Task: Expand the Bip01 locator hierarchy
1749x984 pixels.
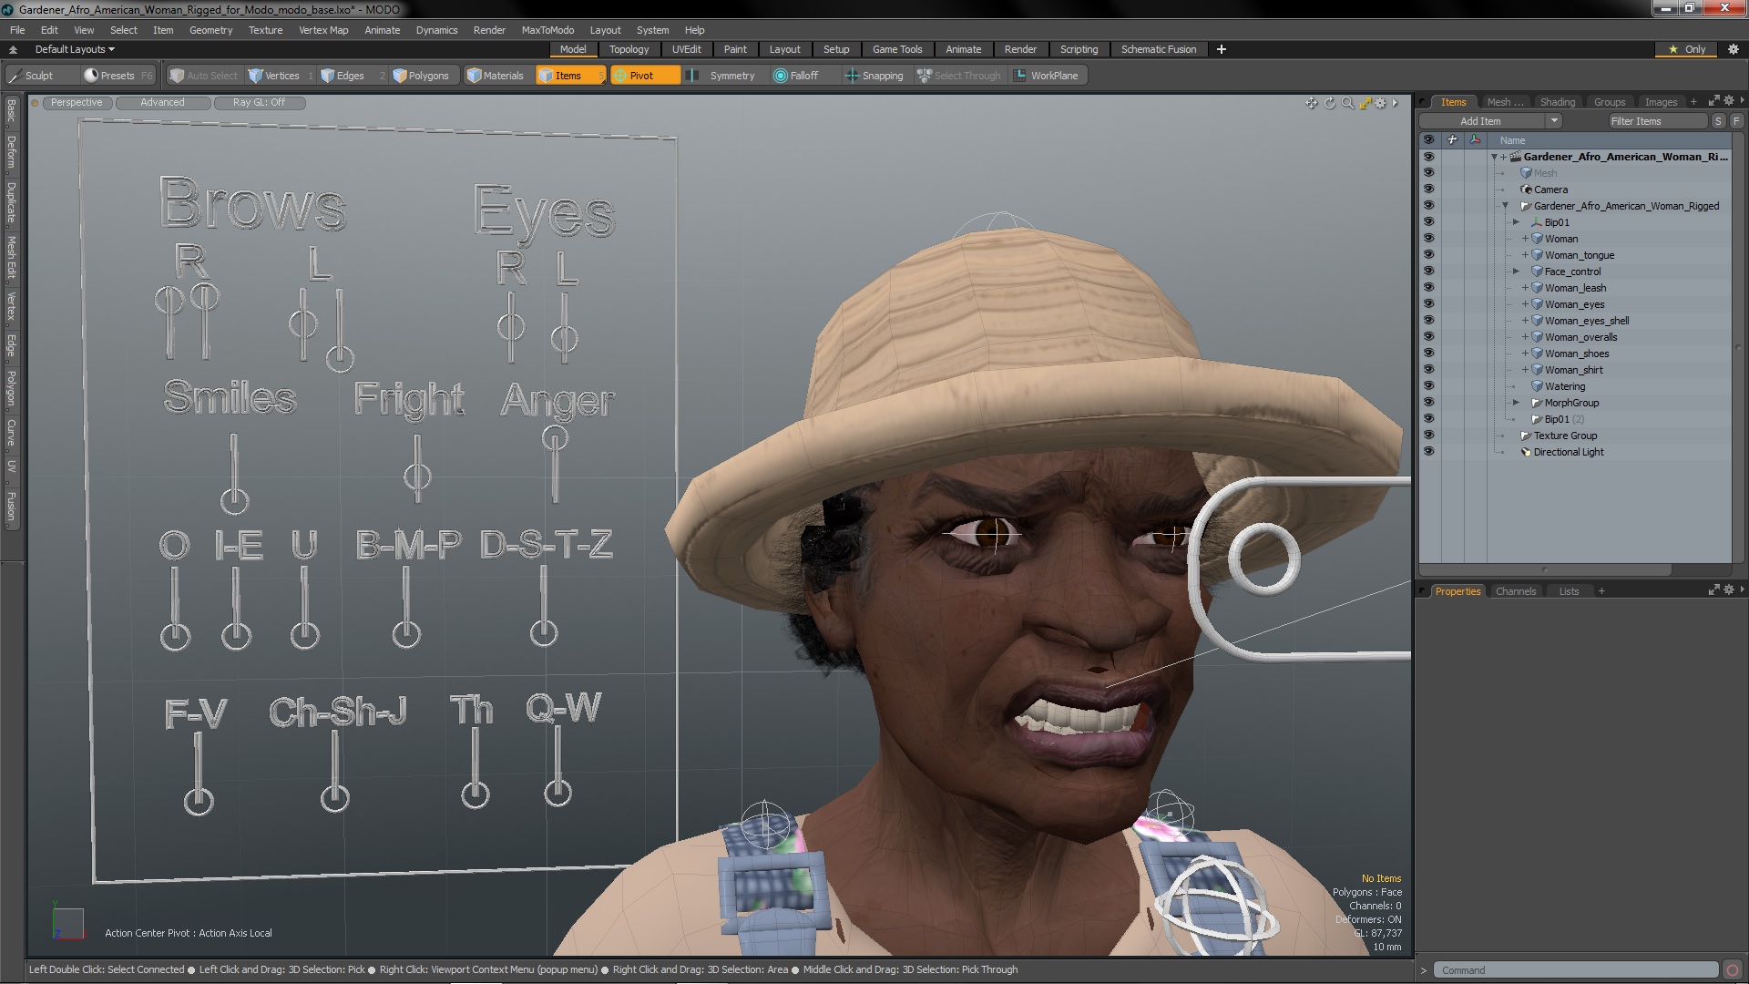Action: tap(1516, 222)
